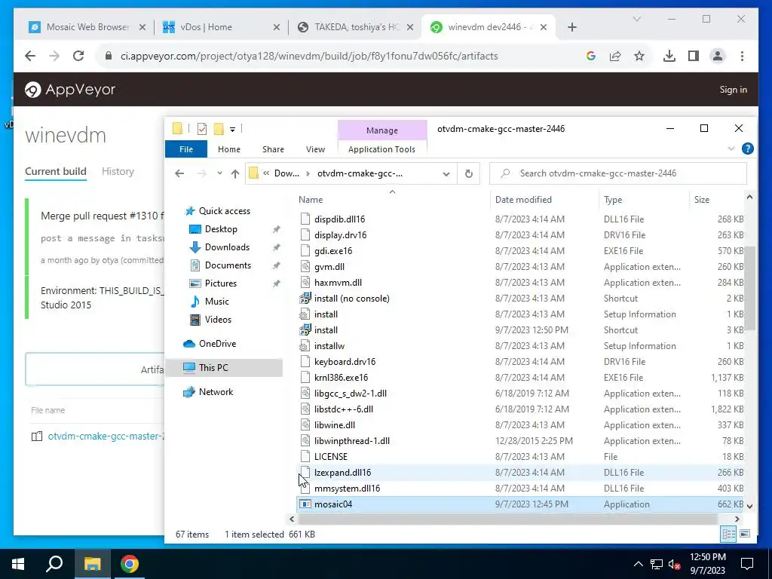Image resolution: width=772 pixels, height=579 pixels.
Task: Refresh the Explorer folder view
Action: (469, 173)
